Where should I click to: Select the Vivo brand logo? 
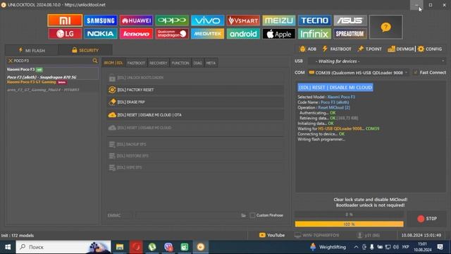[207, 20]
